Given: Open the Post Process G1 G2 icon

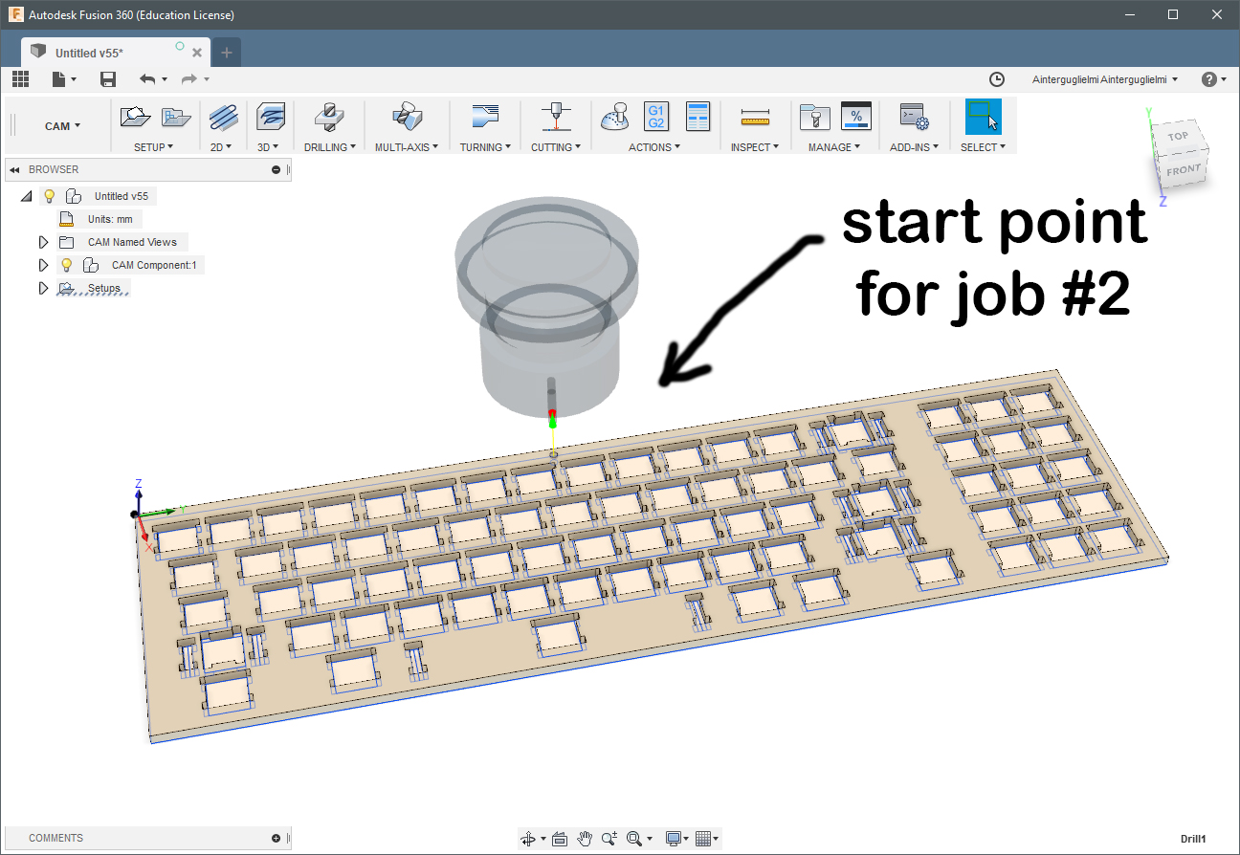Looking at the screenshot, I should [x=656, y=117].
